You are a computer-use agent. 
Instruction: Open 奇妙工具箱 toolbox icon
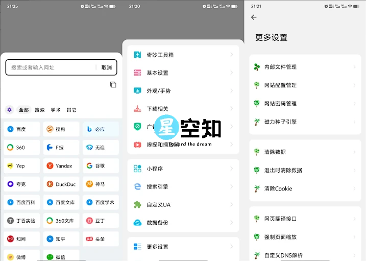click(x=137, y=55)
